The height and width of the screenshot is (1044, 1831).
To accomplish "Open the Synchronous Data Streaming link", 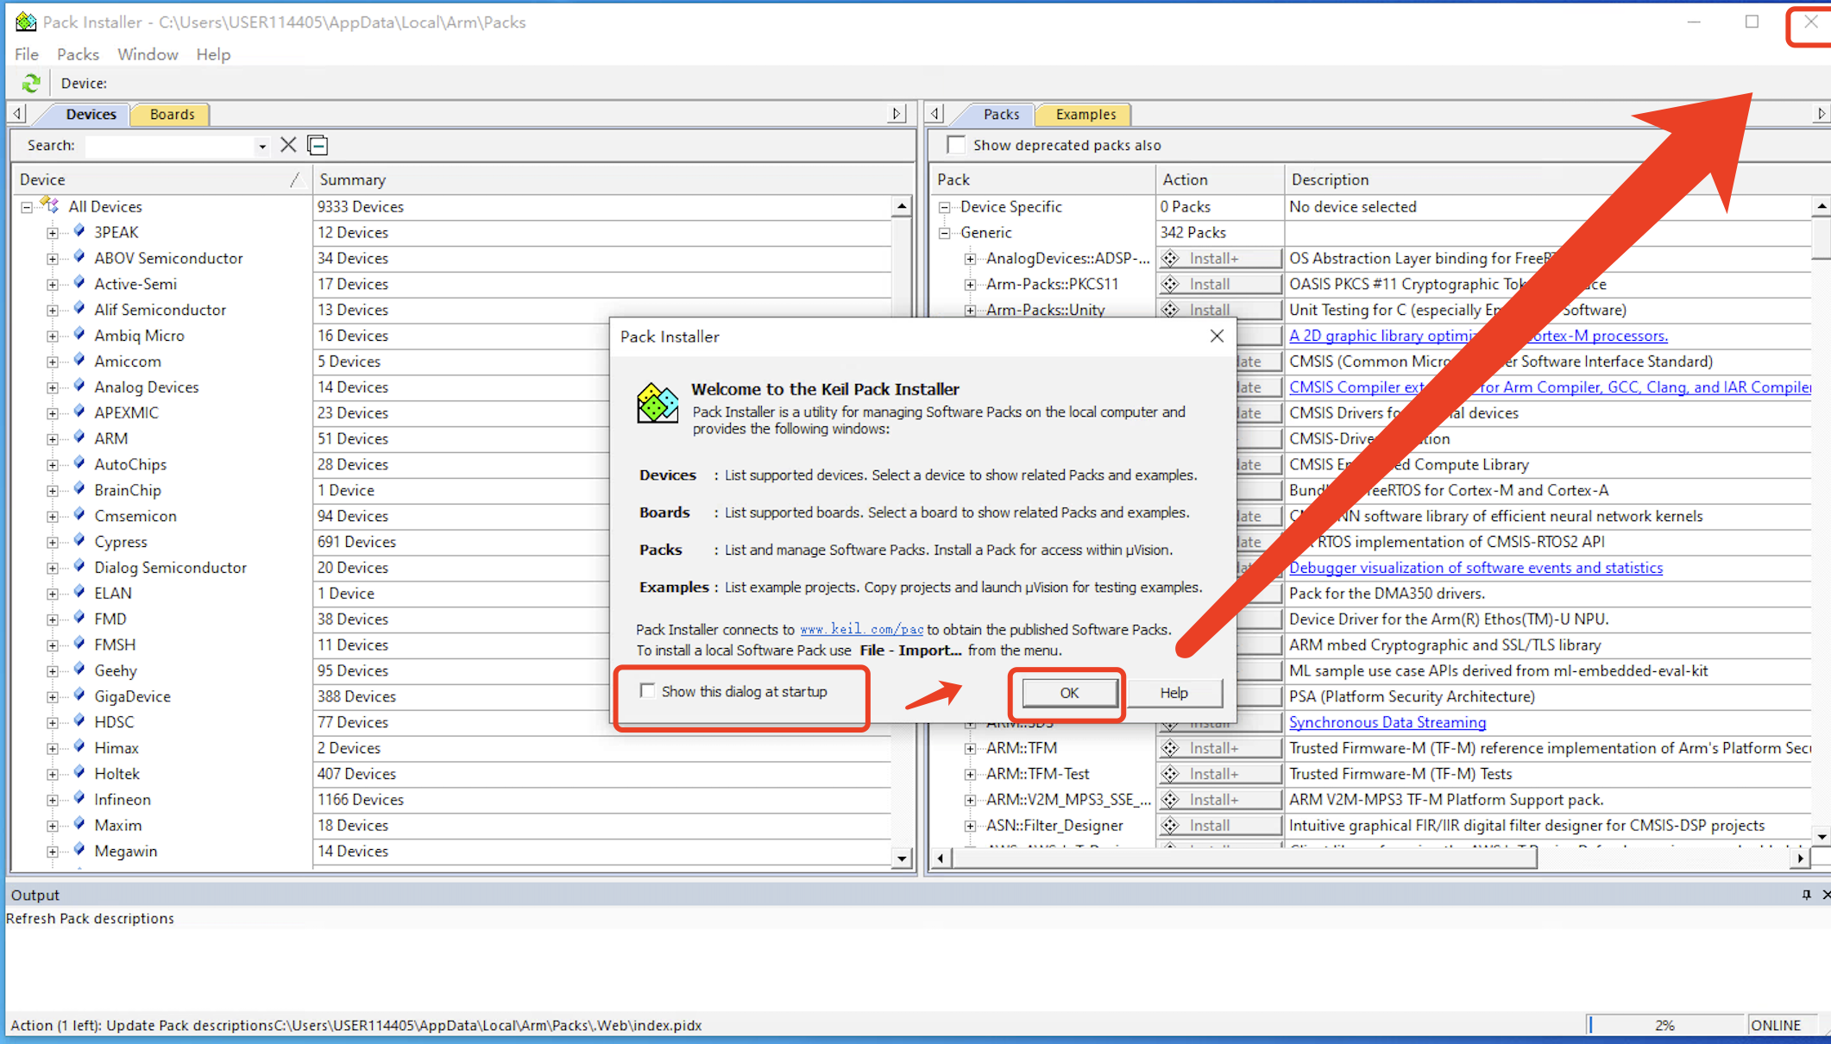I will pos(1387,722).
